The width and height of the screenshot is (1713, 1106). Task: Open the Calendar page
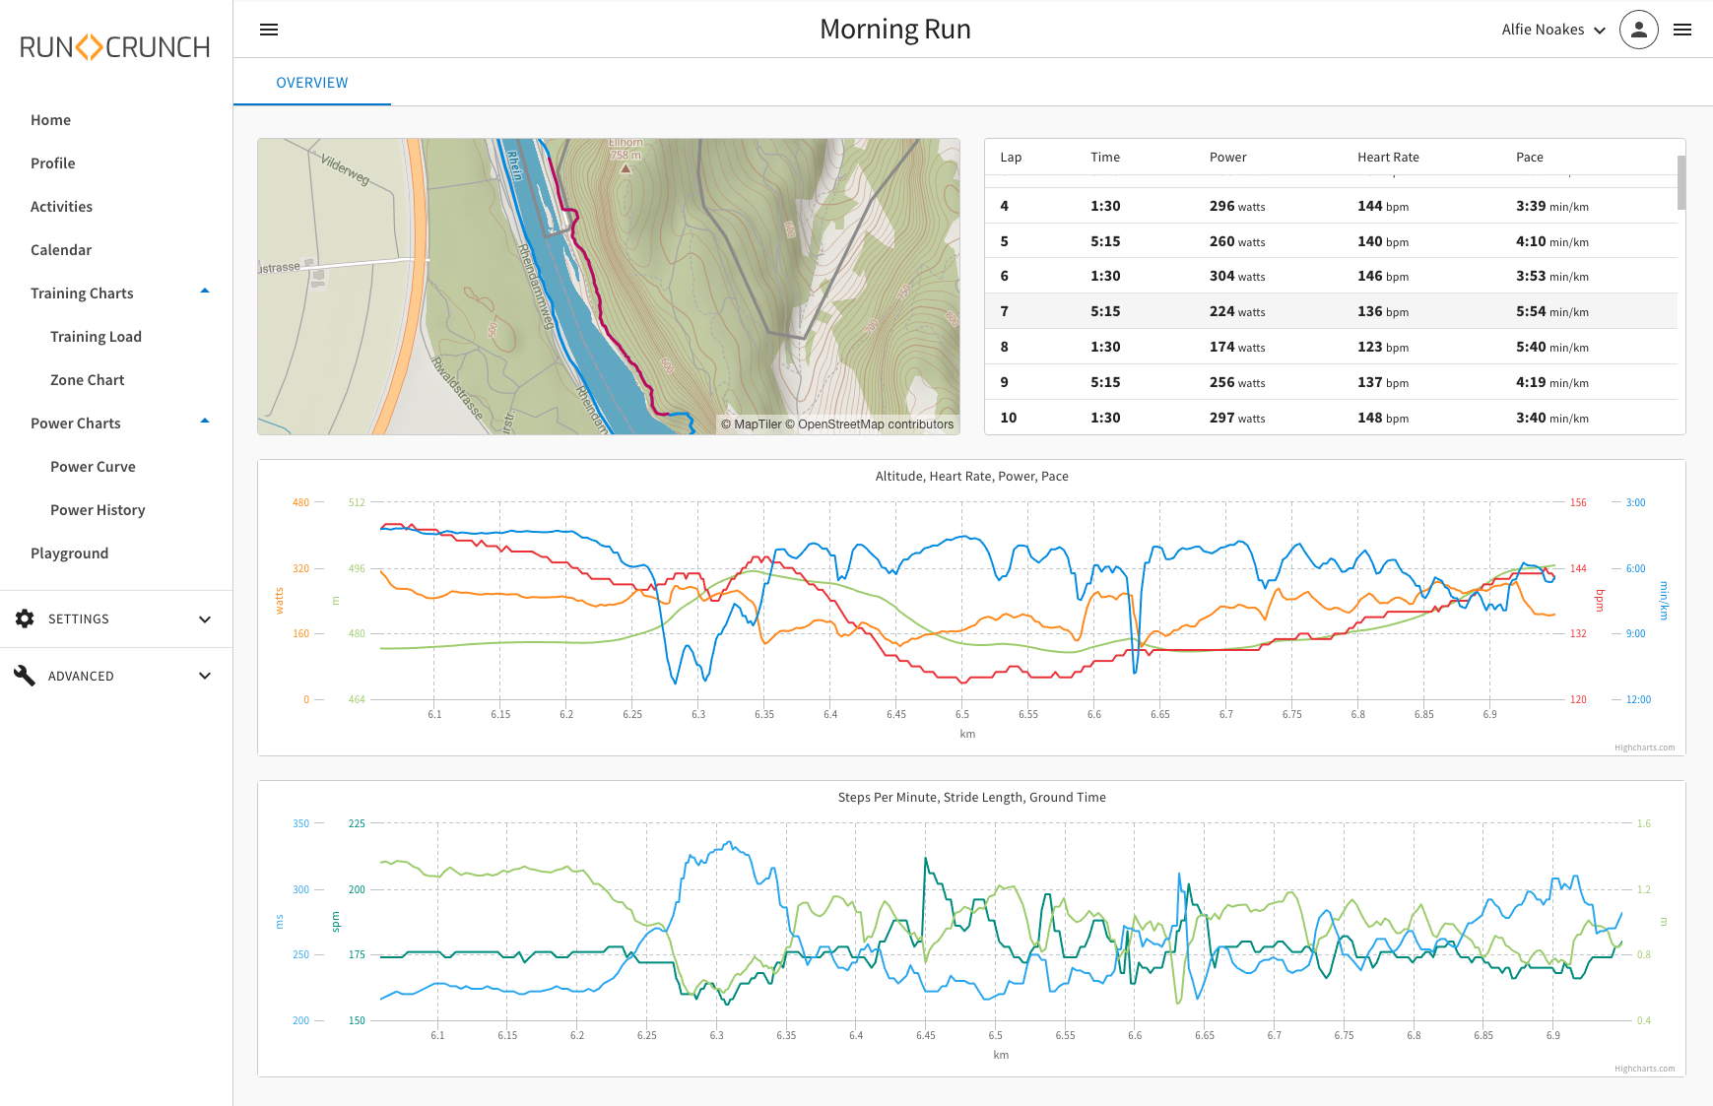(61, 250)
